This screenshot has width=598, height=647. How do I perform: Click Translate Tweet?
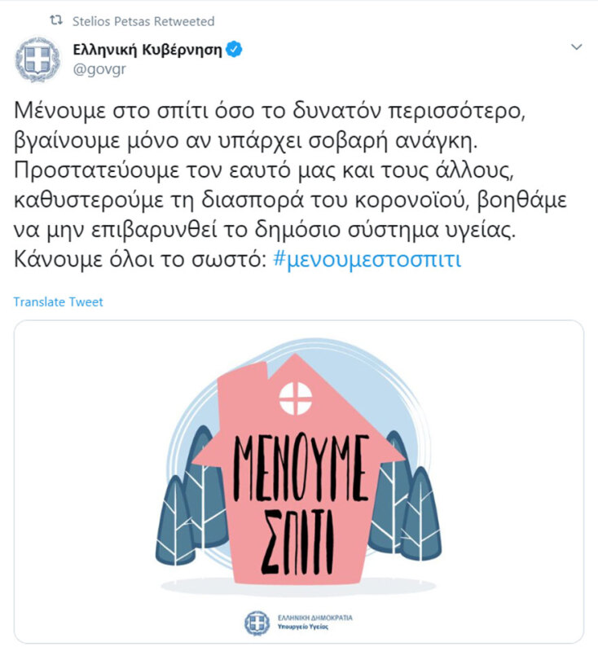click(x=58, y=301)
